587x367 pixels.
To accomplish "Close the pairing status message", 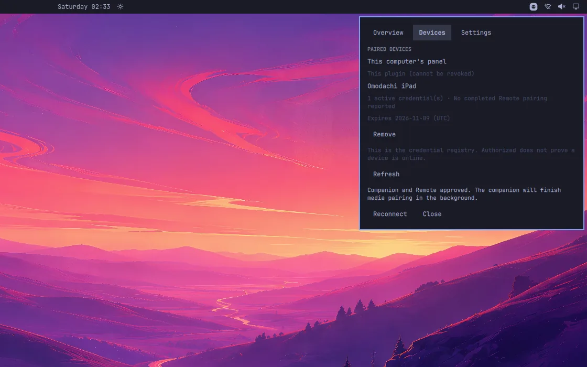I will tap(432, 214).
